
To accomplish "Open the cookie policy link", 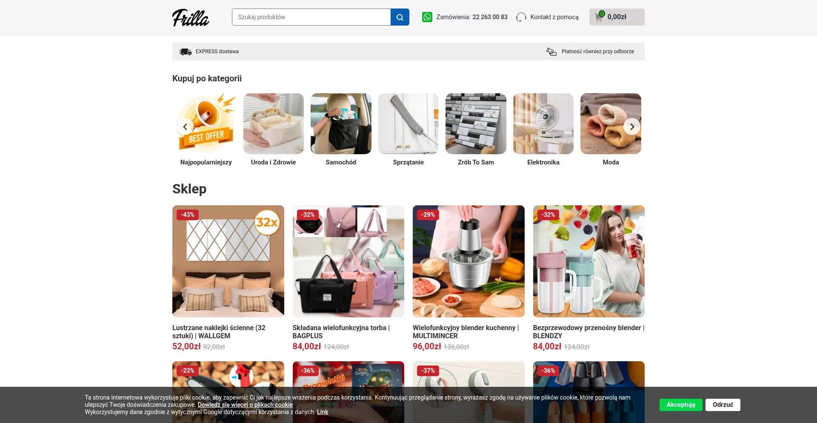I will (x=245, y=405).
